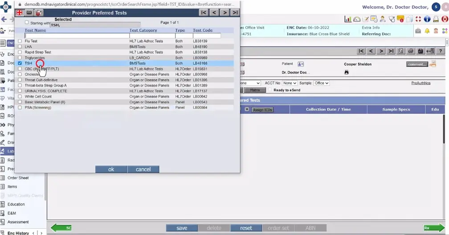Click the green Rx forward arrow
Viewport: 449px width, 235px height.
pos(434,228)
